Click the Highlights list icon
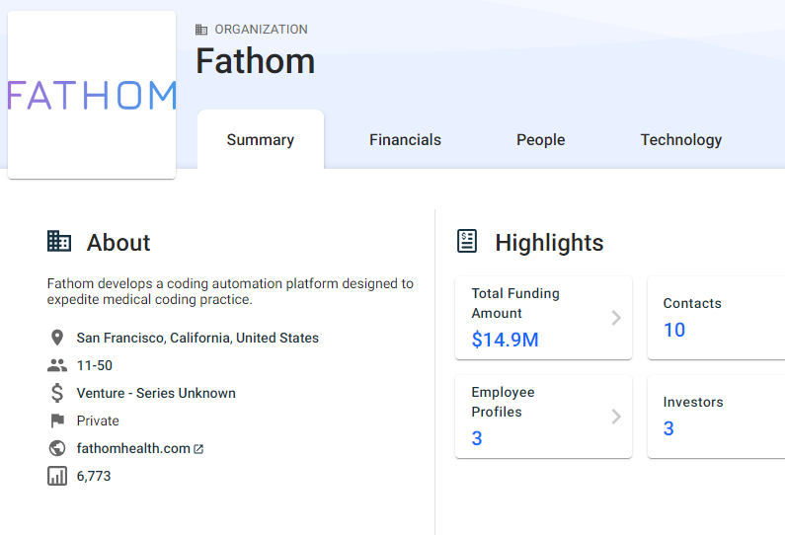The image size is (785, 535). (x=467, y=241)
